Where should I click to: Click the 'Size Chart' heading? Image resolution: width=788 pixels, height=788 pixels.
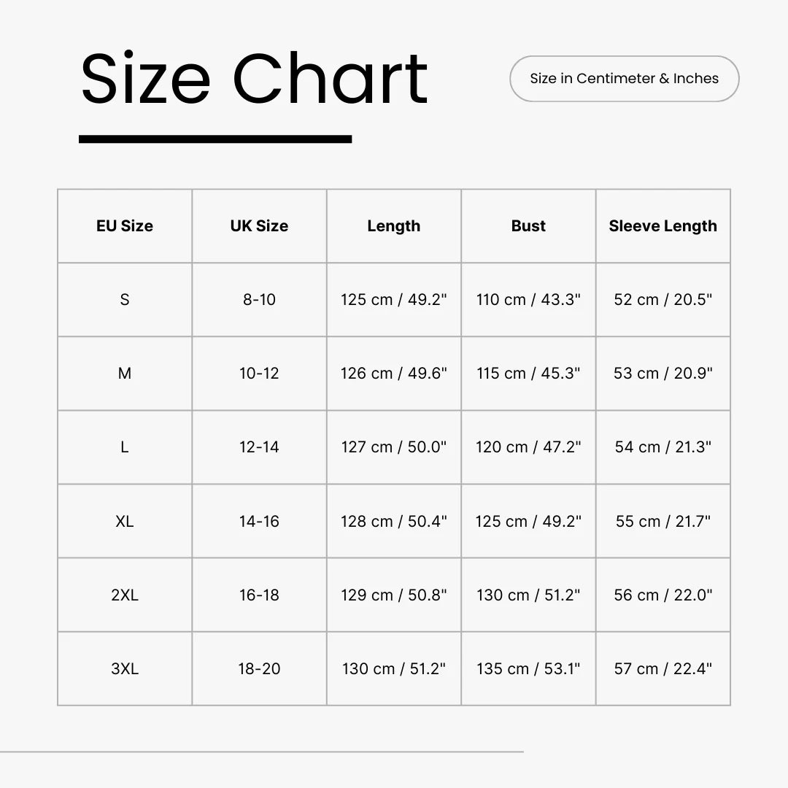pos(254,79)
